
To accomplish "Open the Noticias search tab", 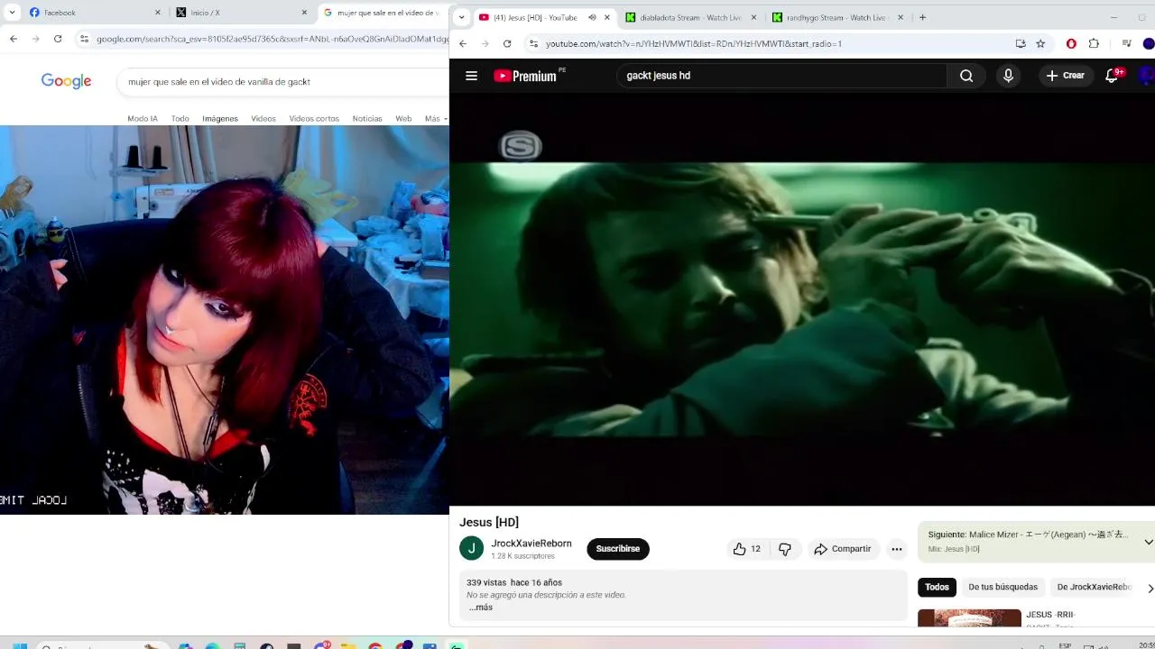I will [x=367, y=119].
